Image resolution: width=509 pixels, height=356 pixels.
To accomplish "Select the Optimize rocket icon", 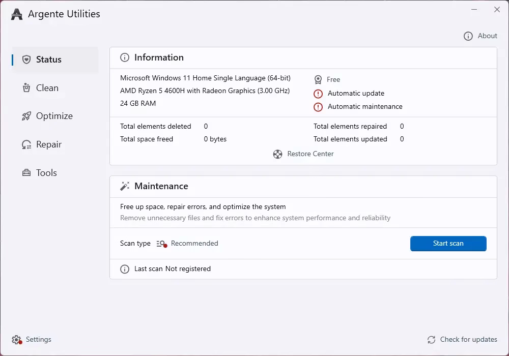I will tap(26, 115).
